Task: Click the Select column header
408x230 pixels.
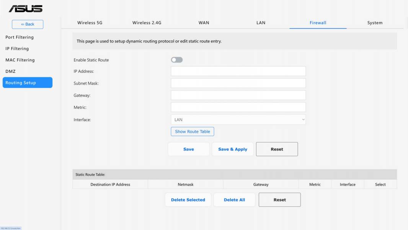Action: [x=380, y=184]
